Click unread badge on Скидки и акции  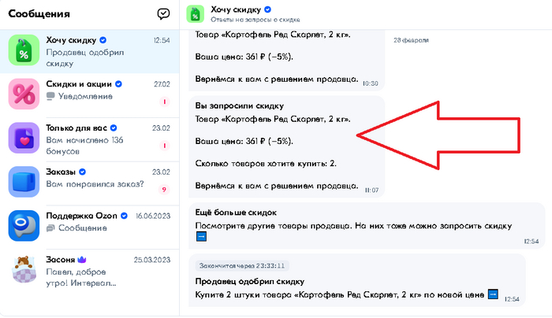pyautogui.click(x=164, y=102)
